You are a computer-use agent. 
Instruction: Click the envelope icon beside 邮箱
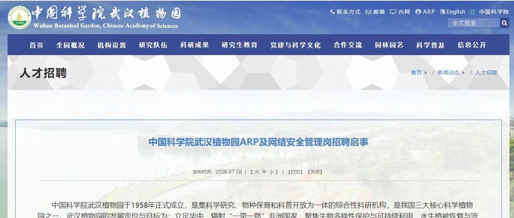pos(368,12)
